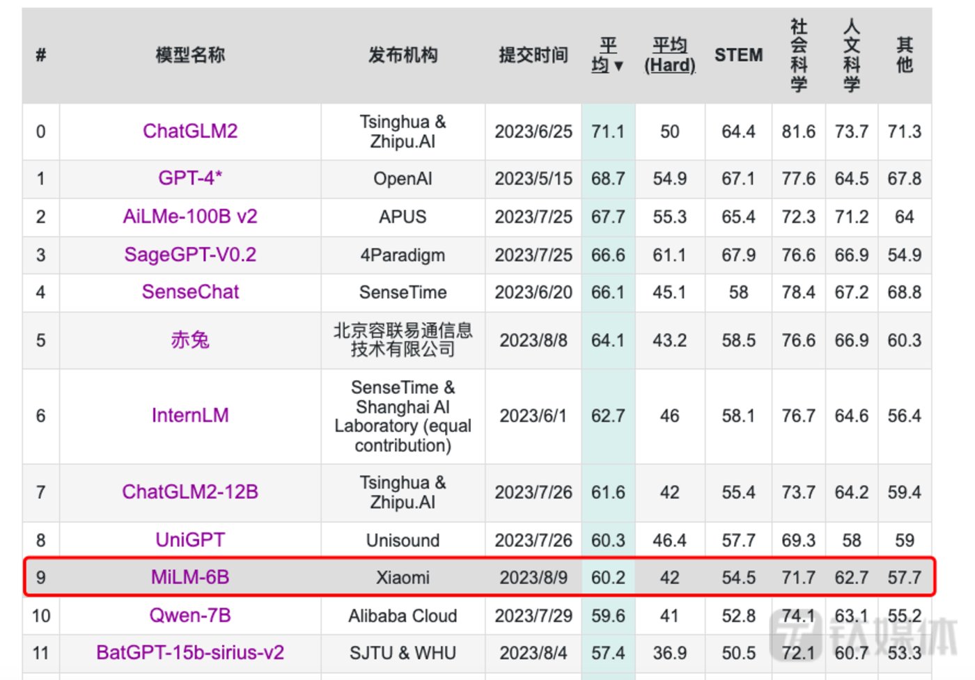
Task: Select ChatGLM2's humanities score 73.7
Action: click(x=851, y=132)
